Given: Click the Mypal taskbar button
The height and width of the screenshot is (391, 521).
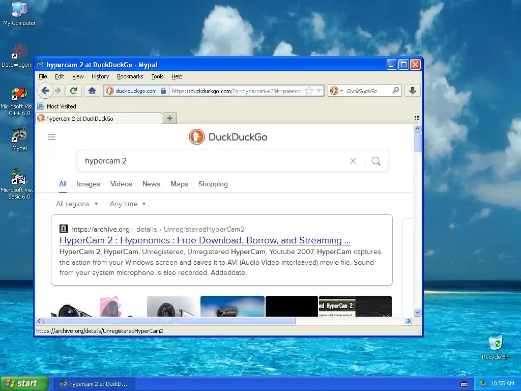Looking at the screenshot, I should (x=94, y=384).
